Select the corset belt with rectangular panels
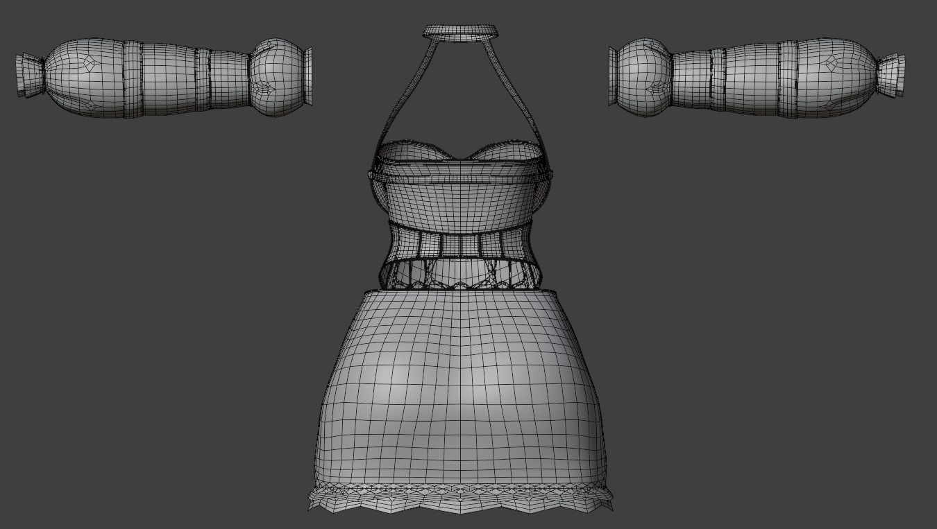The height and width of the screenshot is (529, 937). [x=461, y=244]
